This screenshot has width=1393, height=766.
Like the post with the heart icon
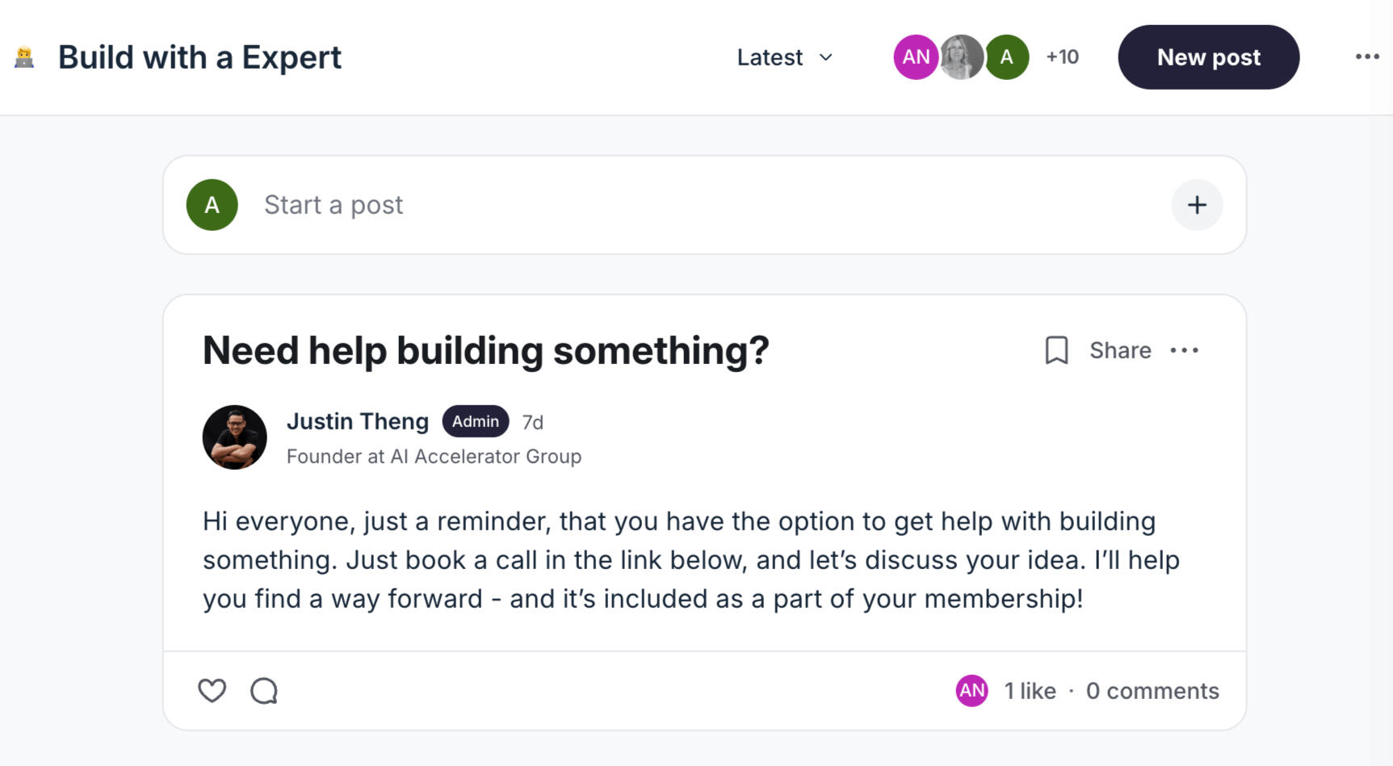click(x=212, y=691)
